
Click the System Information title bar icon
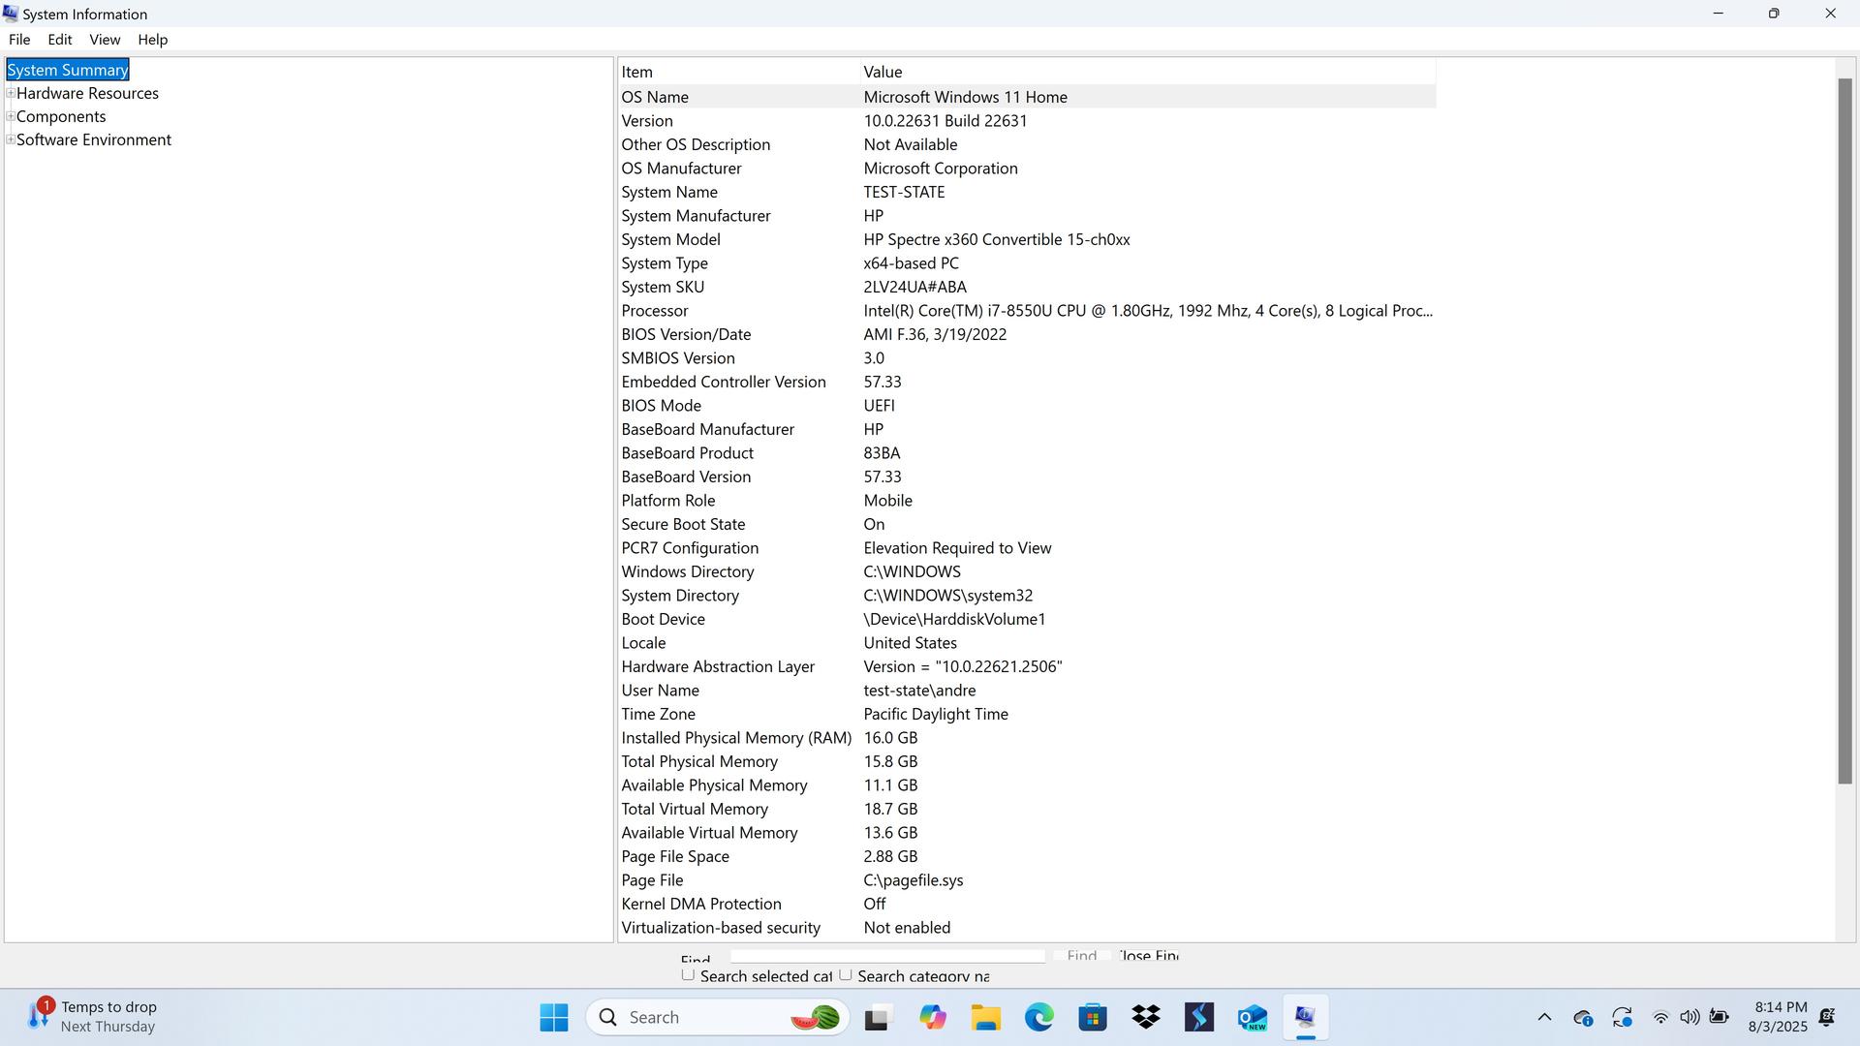pos(11,14)
